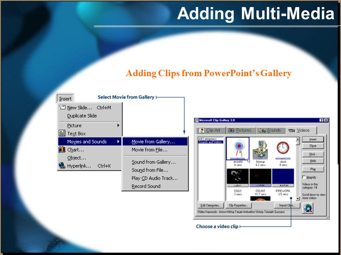This screenshot has height=255, width=341.
Task: Choose Chart... from Insert menu
Action: tap(90, 149)
